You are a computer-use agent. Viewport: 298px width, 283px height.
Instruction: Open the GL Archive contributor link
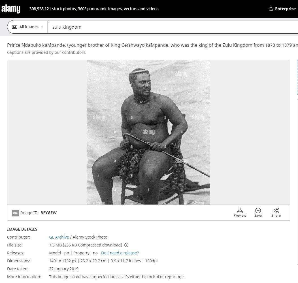tap(59, 237)
